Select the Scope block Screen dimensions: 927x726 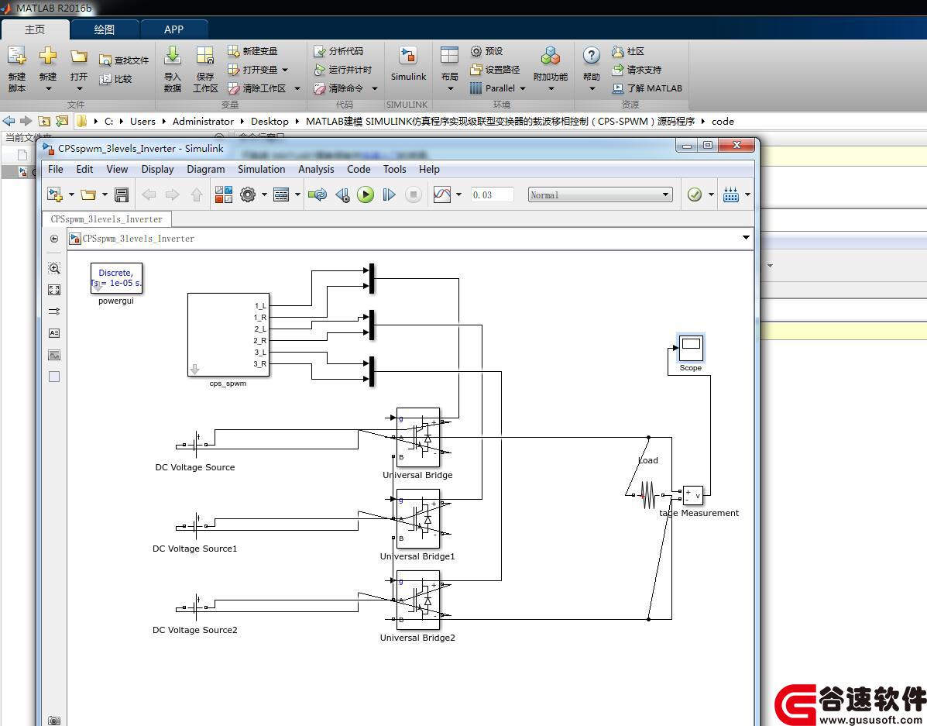(x=691, y=347)
